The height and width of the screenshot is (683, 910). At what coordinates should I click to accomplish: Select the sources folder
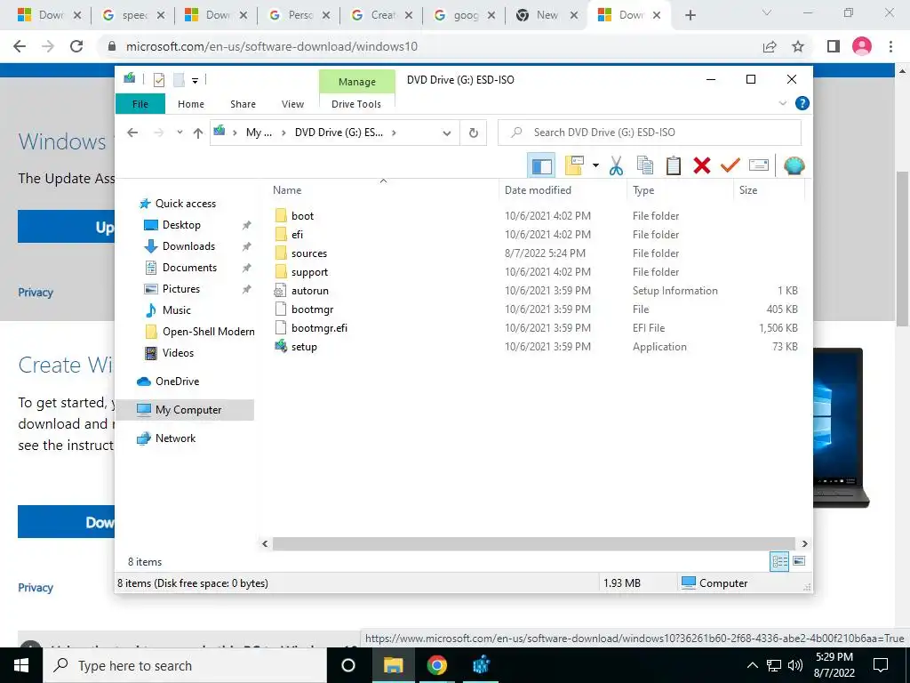point(308,253)
